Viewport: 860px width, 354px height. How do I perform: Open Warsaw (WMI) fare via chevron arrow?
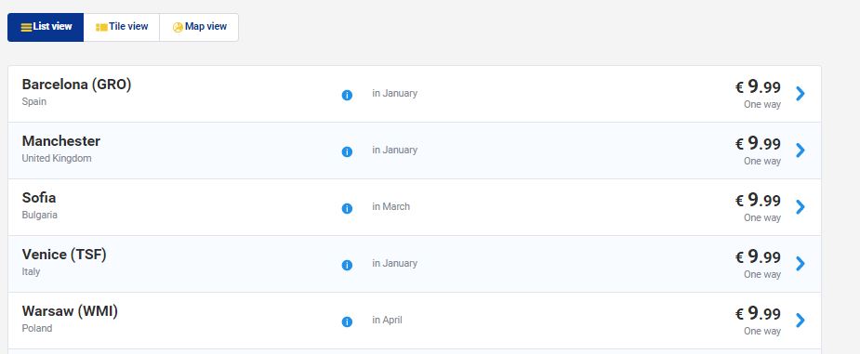pyautogui.click(x=800, y=320)
